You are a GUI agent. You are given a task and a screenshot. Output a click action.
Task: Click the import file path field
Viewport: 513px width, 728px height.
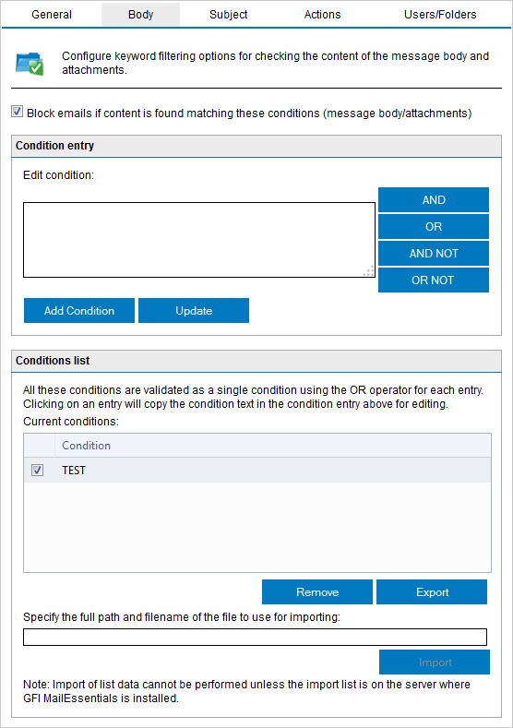click(255, 637)
